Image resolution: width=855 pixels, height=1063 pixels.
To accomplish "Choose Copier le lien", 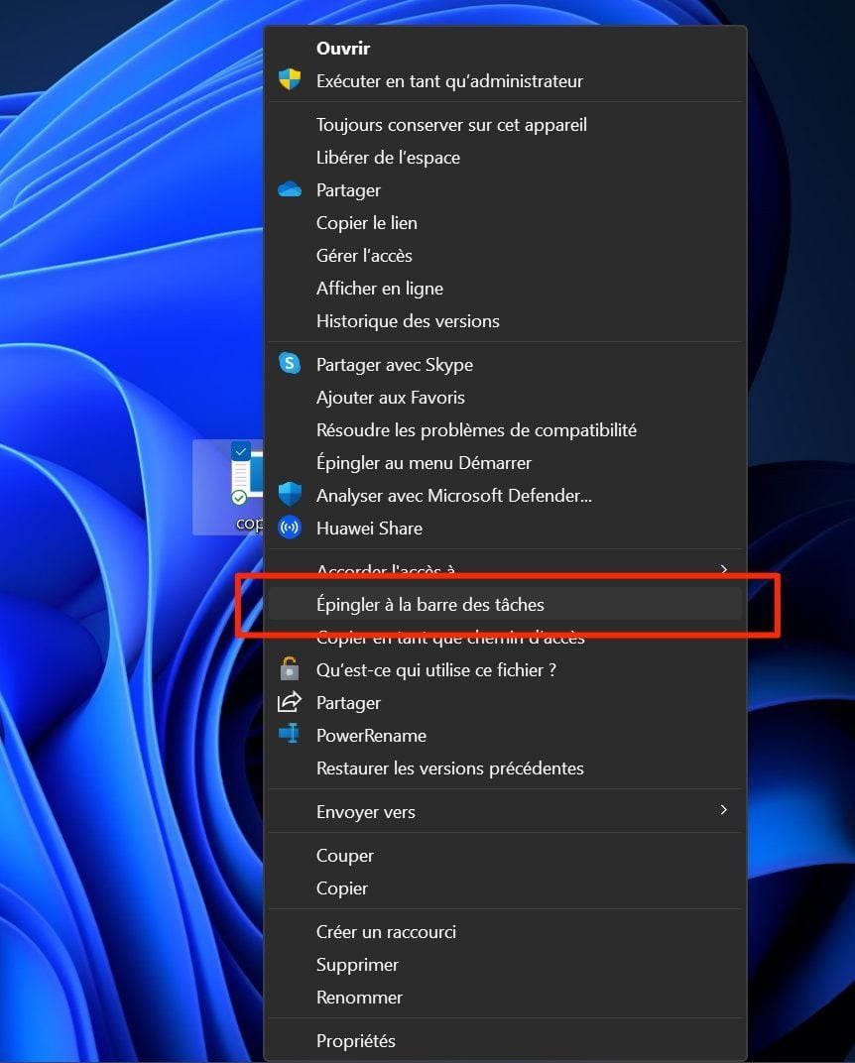I will pos(505,222).
